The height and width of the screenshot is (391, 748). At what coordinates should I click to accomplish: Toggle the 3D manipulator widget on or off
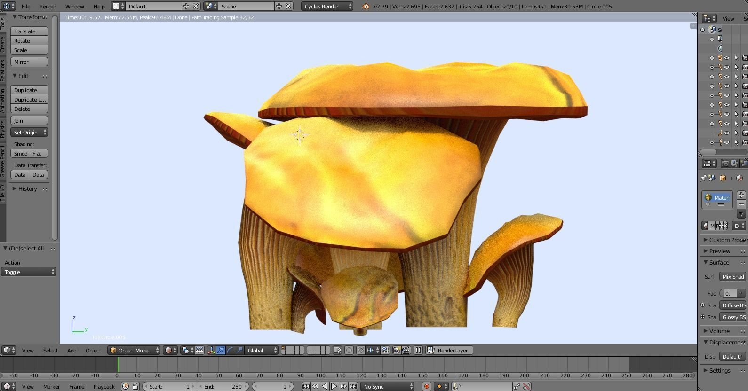pyautogui.click(x=211, y=350)
